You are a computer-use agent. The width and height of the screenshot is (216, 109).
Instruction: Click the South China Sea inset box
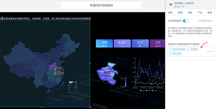pyautogui.click(x=73, y=87)
